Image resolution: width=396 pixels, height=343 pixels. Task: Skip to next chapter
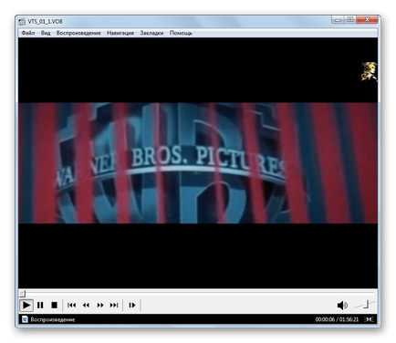coord(114,305)
